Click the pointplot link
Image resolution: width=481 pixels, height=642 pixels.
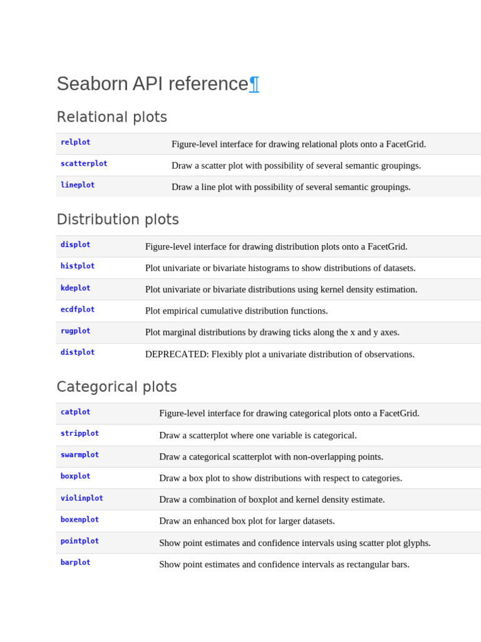coord(80,540)
